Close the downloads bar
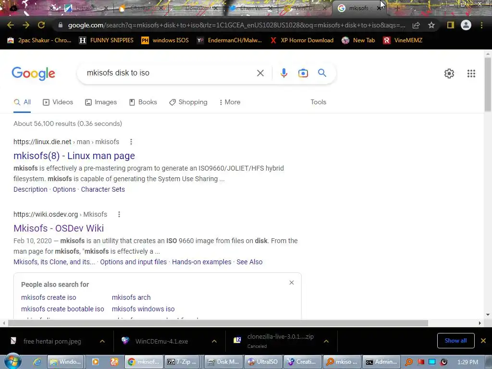Viewport: 492px width, 369px height. (483, 341)
